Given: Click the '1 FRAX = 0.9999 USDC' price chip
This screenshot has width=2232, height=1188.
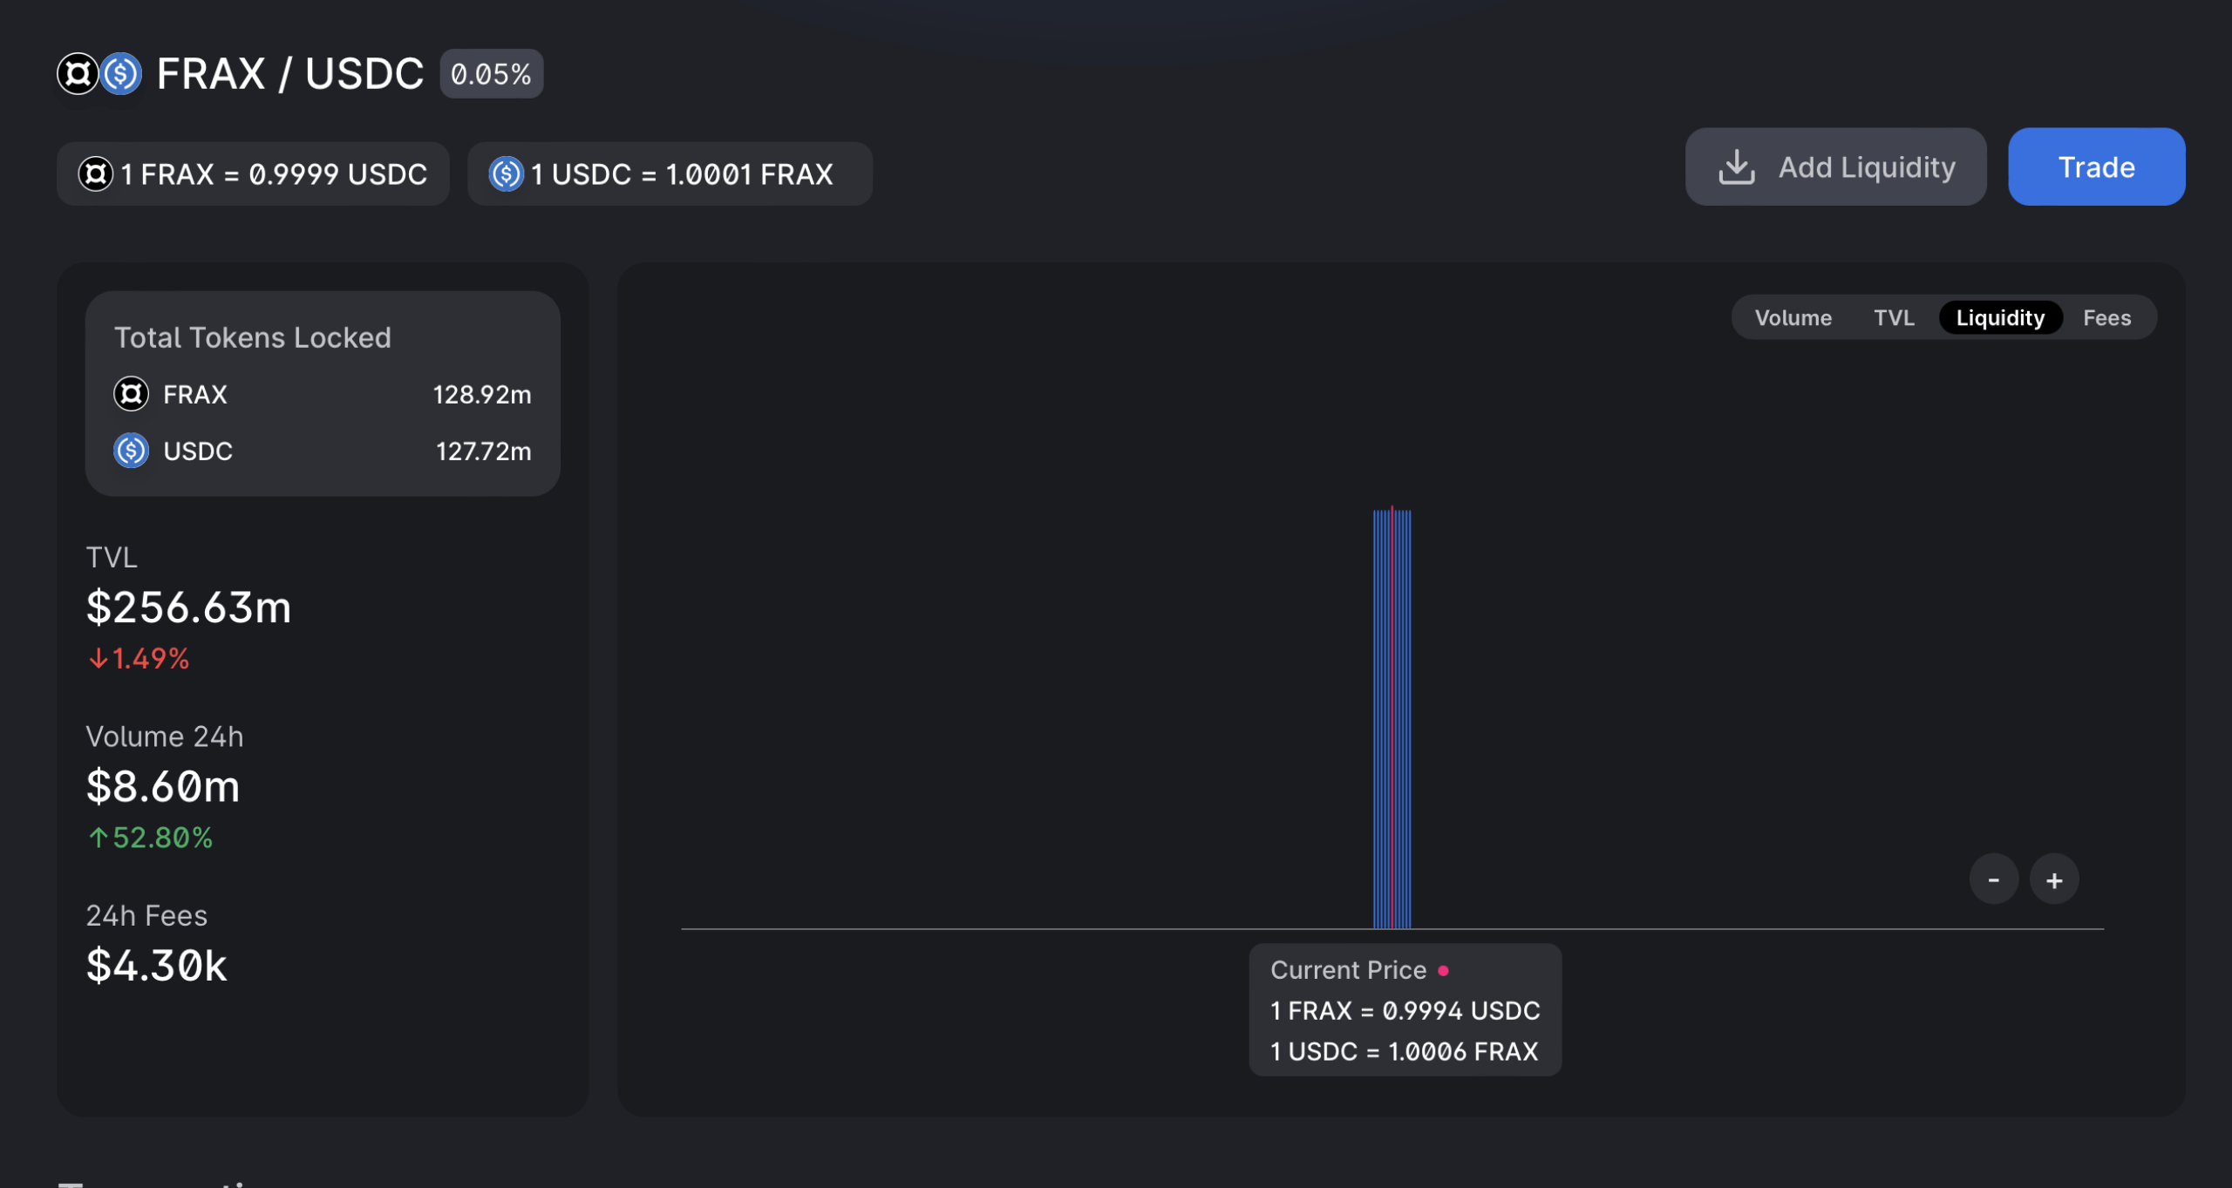Looking at the screenshot, I should pos(253,174).
